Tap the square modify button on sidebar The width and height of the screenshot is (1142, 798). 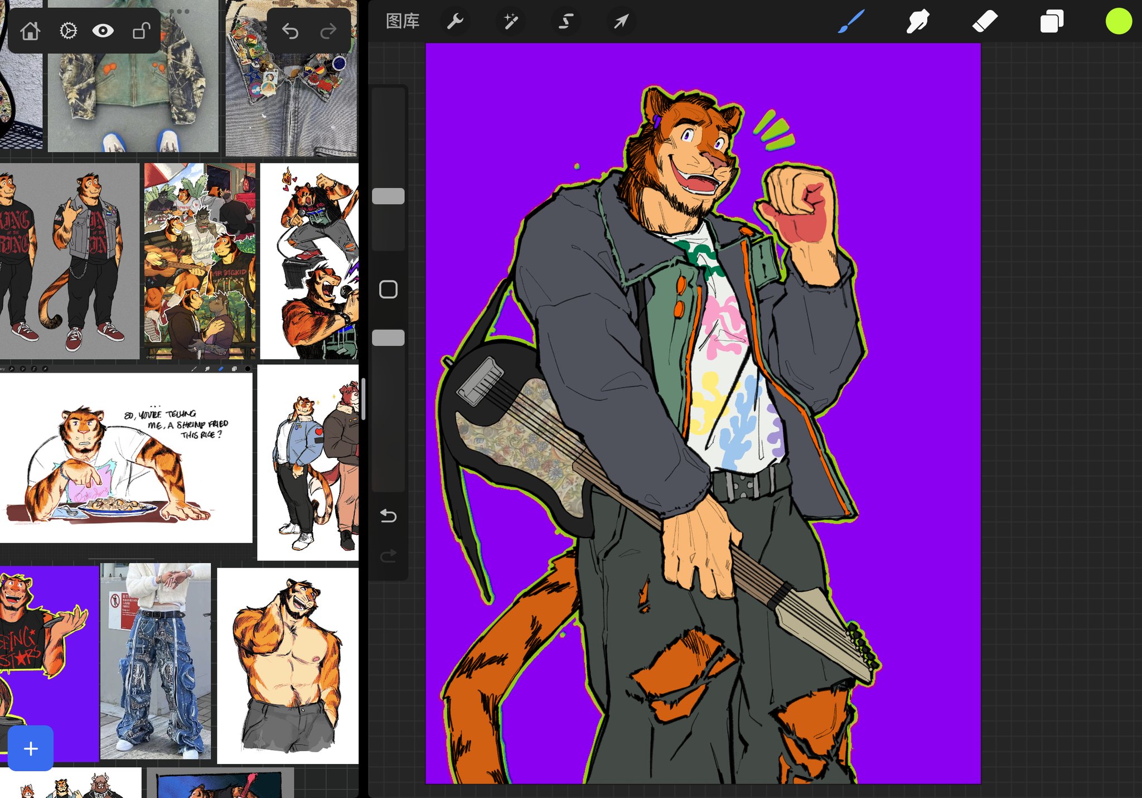(388, 289)
